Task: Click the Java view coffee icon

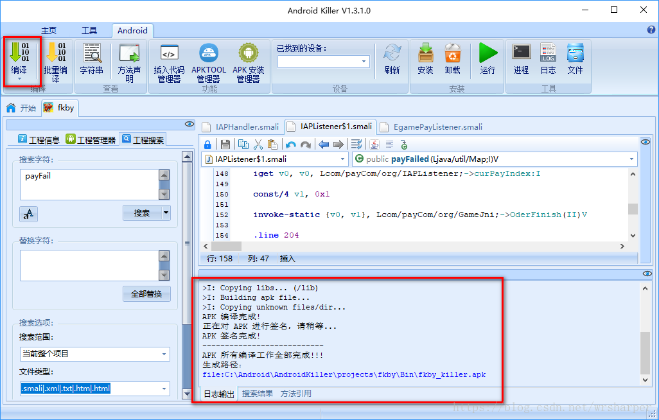Action: click(x=374, y=144)
